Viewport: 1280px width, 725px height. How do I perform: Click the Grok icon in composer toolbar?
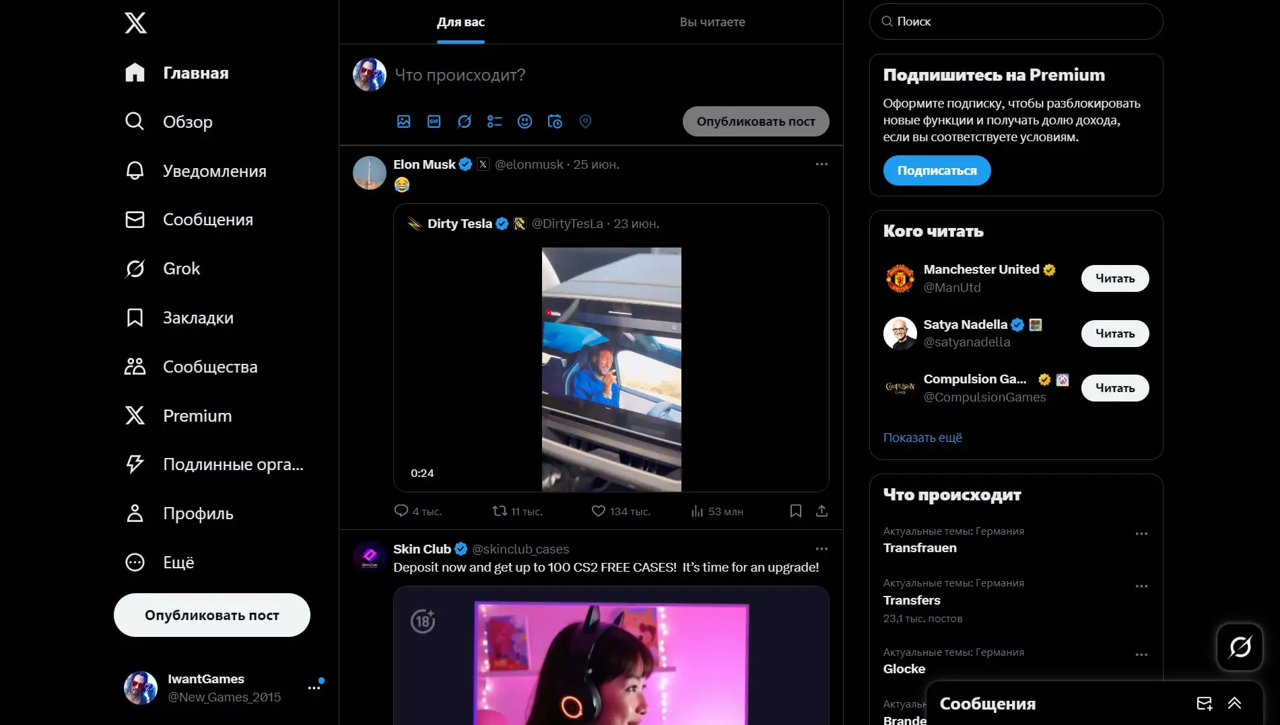[465, 121]
